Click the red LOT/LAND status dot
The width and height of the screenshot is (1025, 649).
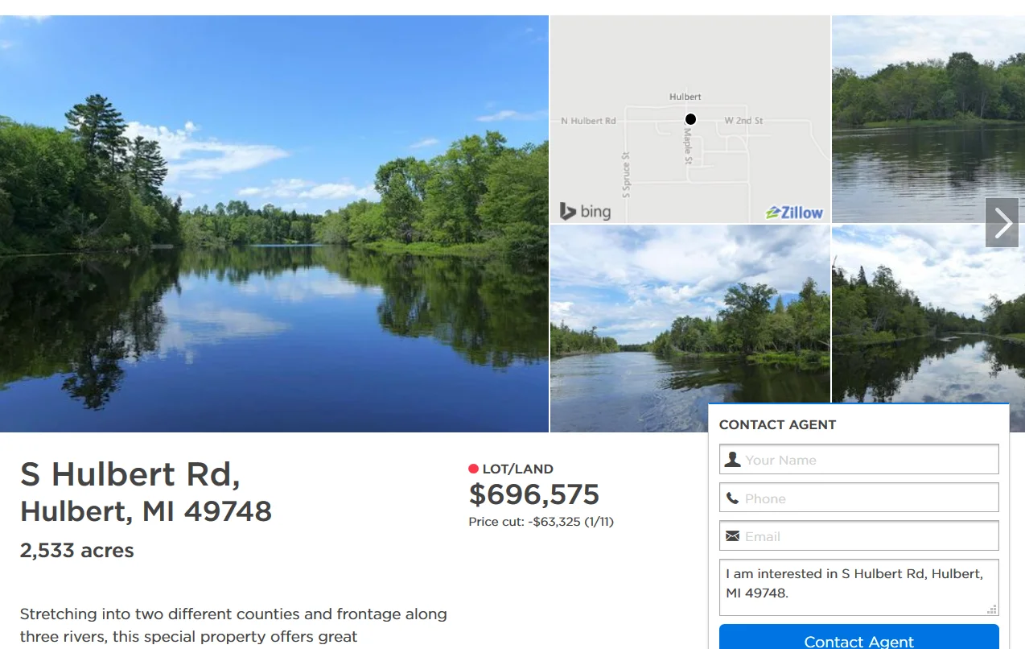click(x=473, y=469)
